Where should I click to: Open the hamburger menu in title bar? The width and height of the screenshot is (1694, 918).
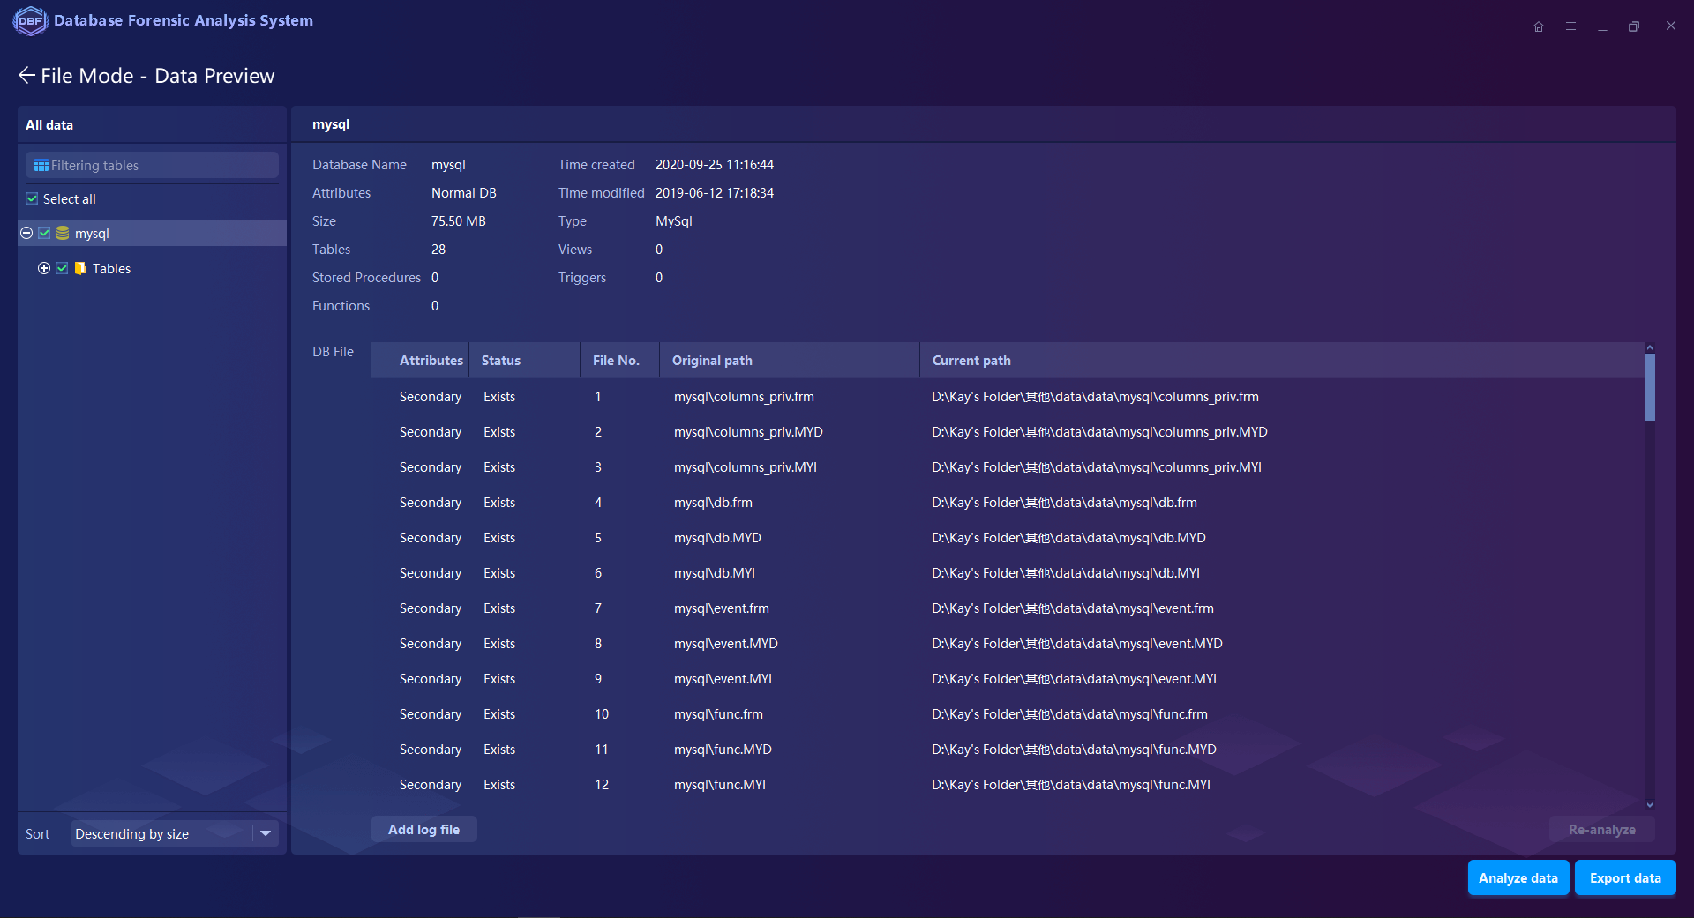tap(1570, 26)
